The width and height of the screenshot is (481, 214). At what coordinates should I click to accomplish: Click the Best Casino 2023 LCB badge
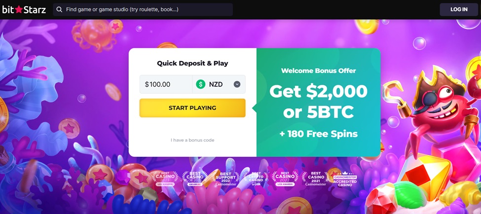point(164,178)
